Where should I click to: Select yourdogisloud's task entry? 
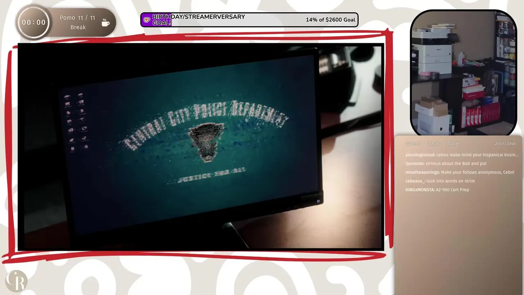(x=462, y=155)
